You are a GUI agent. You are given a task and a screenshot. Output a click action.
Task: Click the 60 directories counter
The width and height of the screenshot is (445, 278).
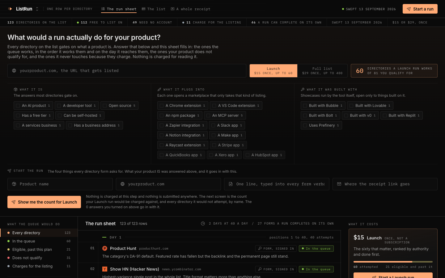pos(394,71)
